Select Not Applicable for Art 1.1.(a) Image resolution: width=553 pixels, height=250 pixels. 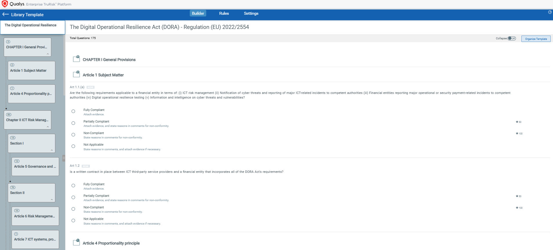click(73, 146)
